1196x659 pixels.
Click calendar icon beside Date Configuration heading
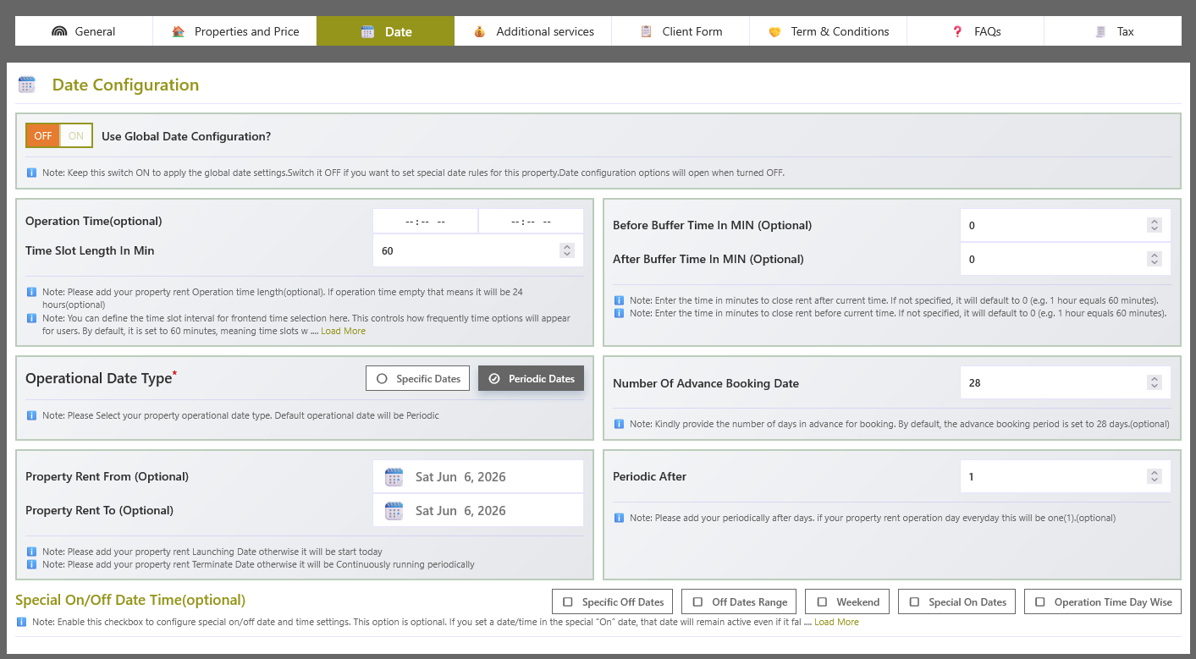[27, 85]
